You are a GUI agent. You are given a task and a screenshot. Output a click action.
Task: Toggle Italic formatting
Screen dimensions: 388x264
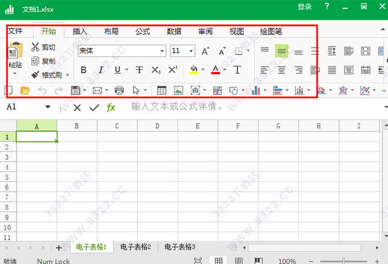[101, 70]
